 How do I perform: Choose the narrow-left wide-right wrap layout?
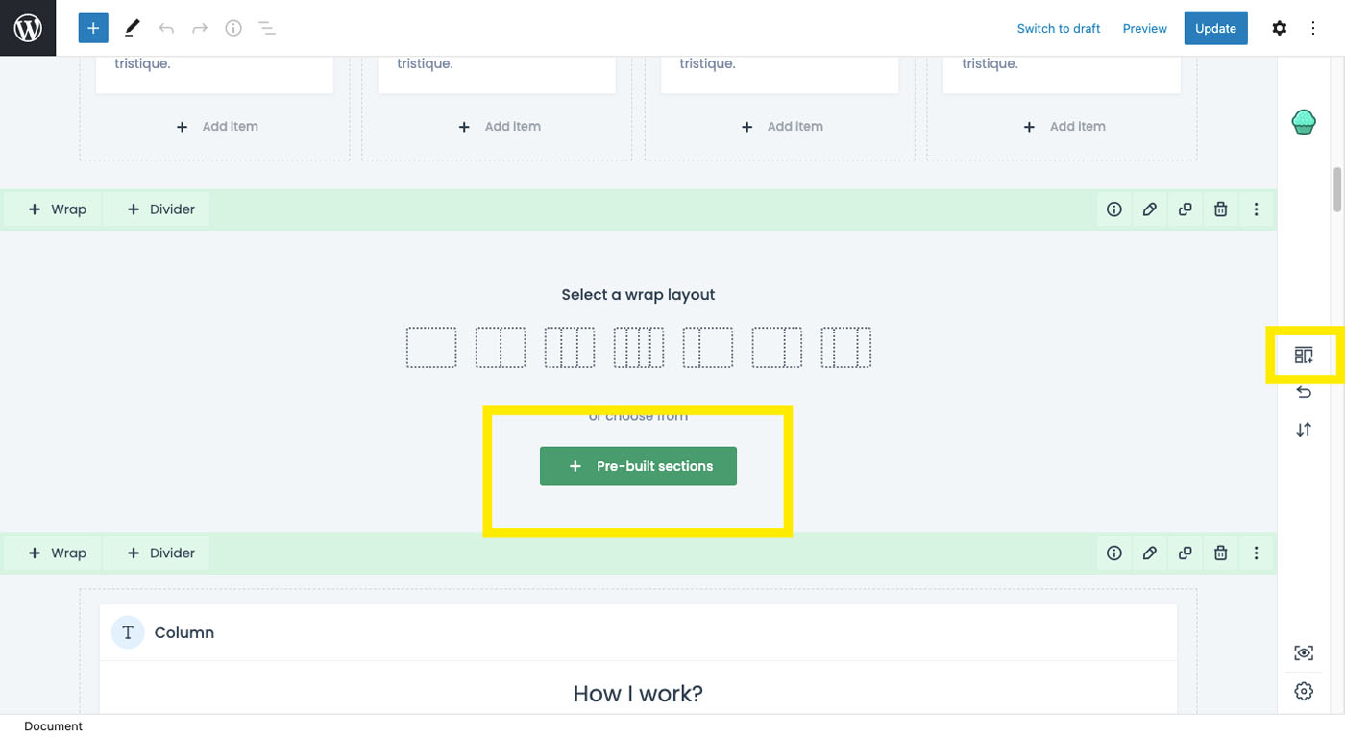coord(708,348)
